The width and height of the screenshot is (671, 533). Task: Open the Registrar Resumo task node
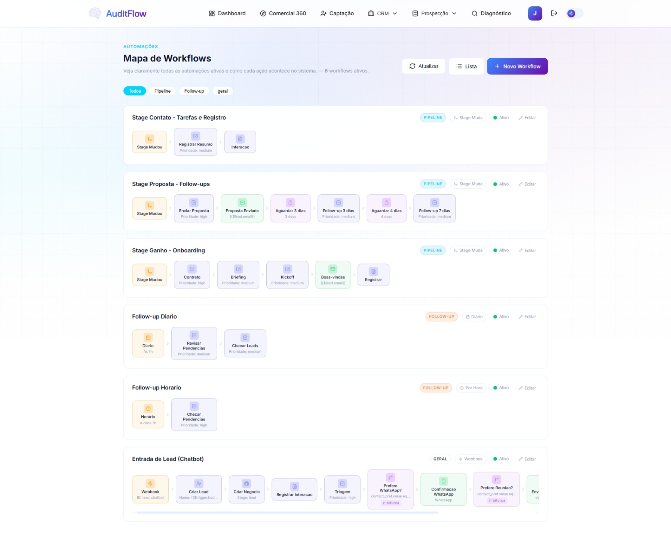click(196, 142)
